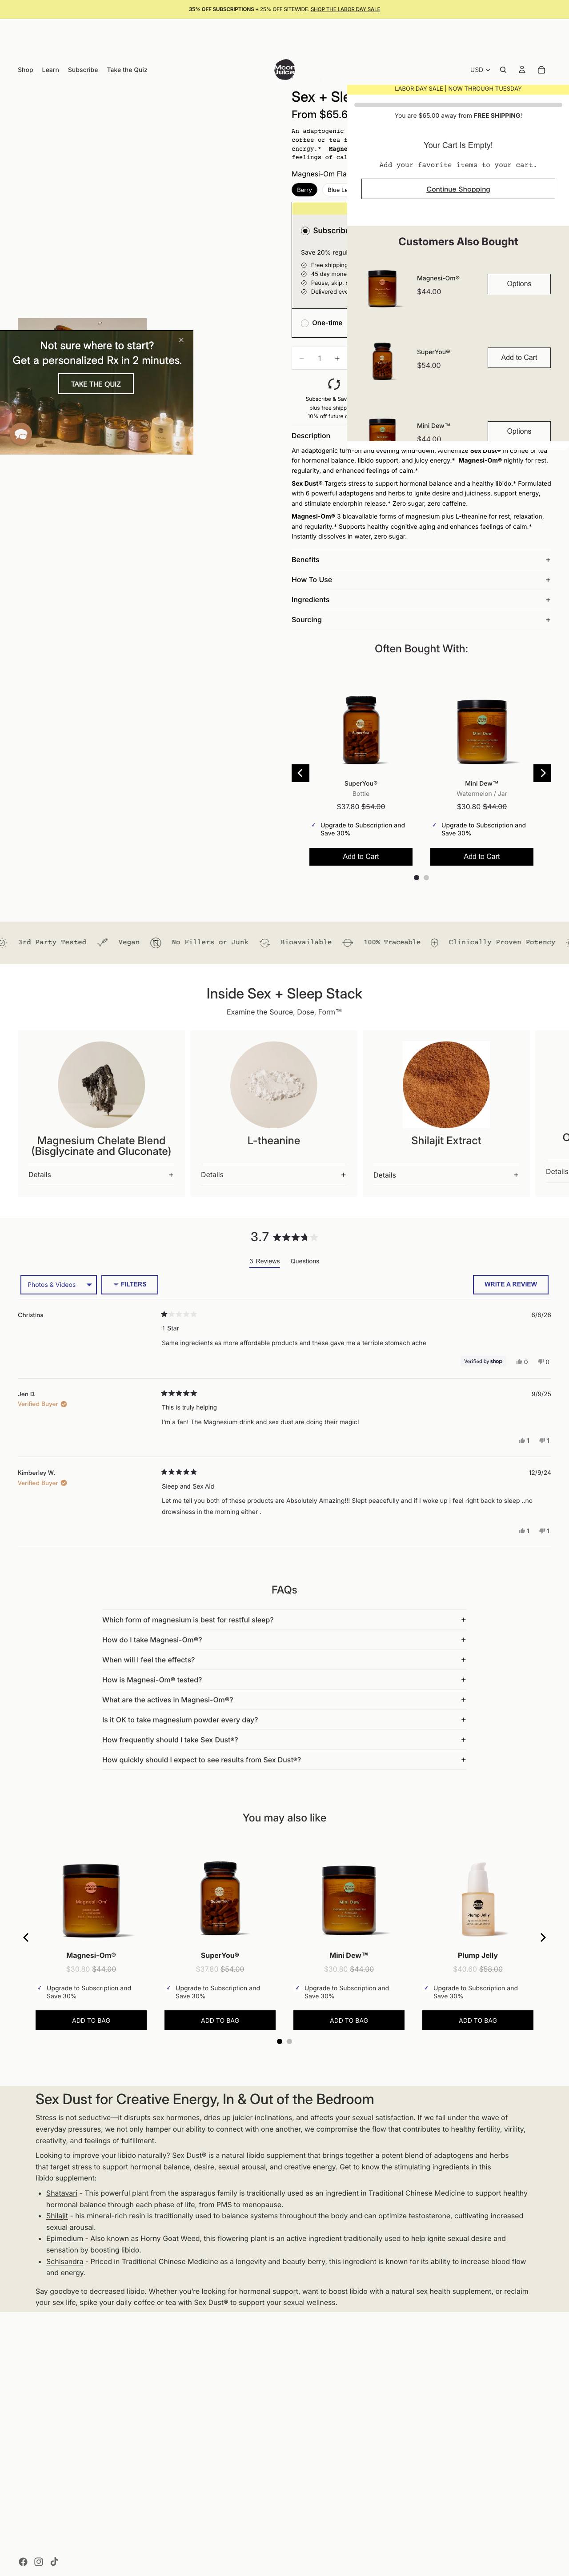Click the account profile icon
Screen dimensions: 569x2576
click(x=521, y=70)
